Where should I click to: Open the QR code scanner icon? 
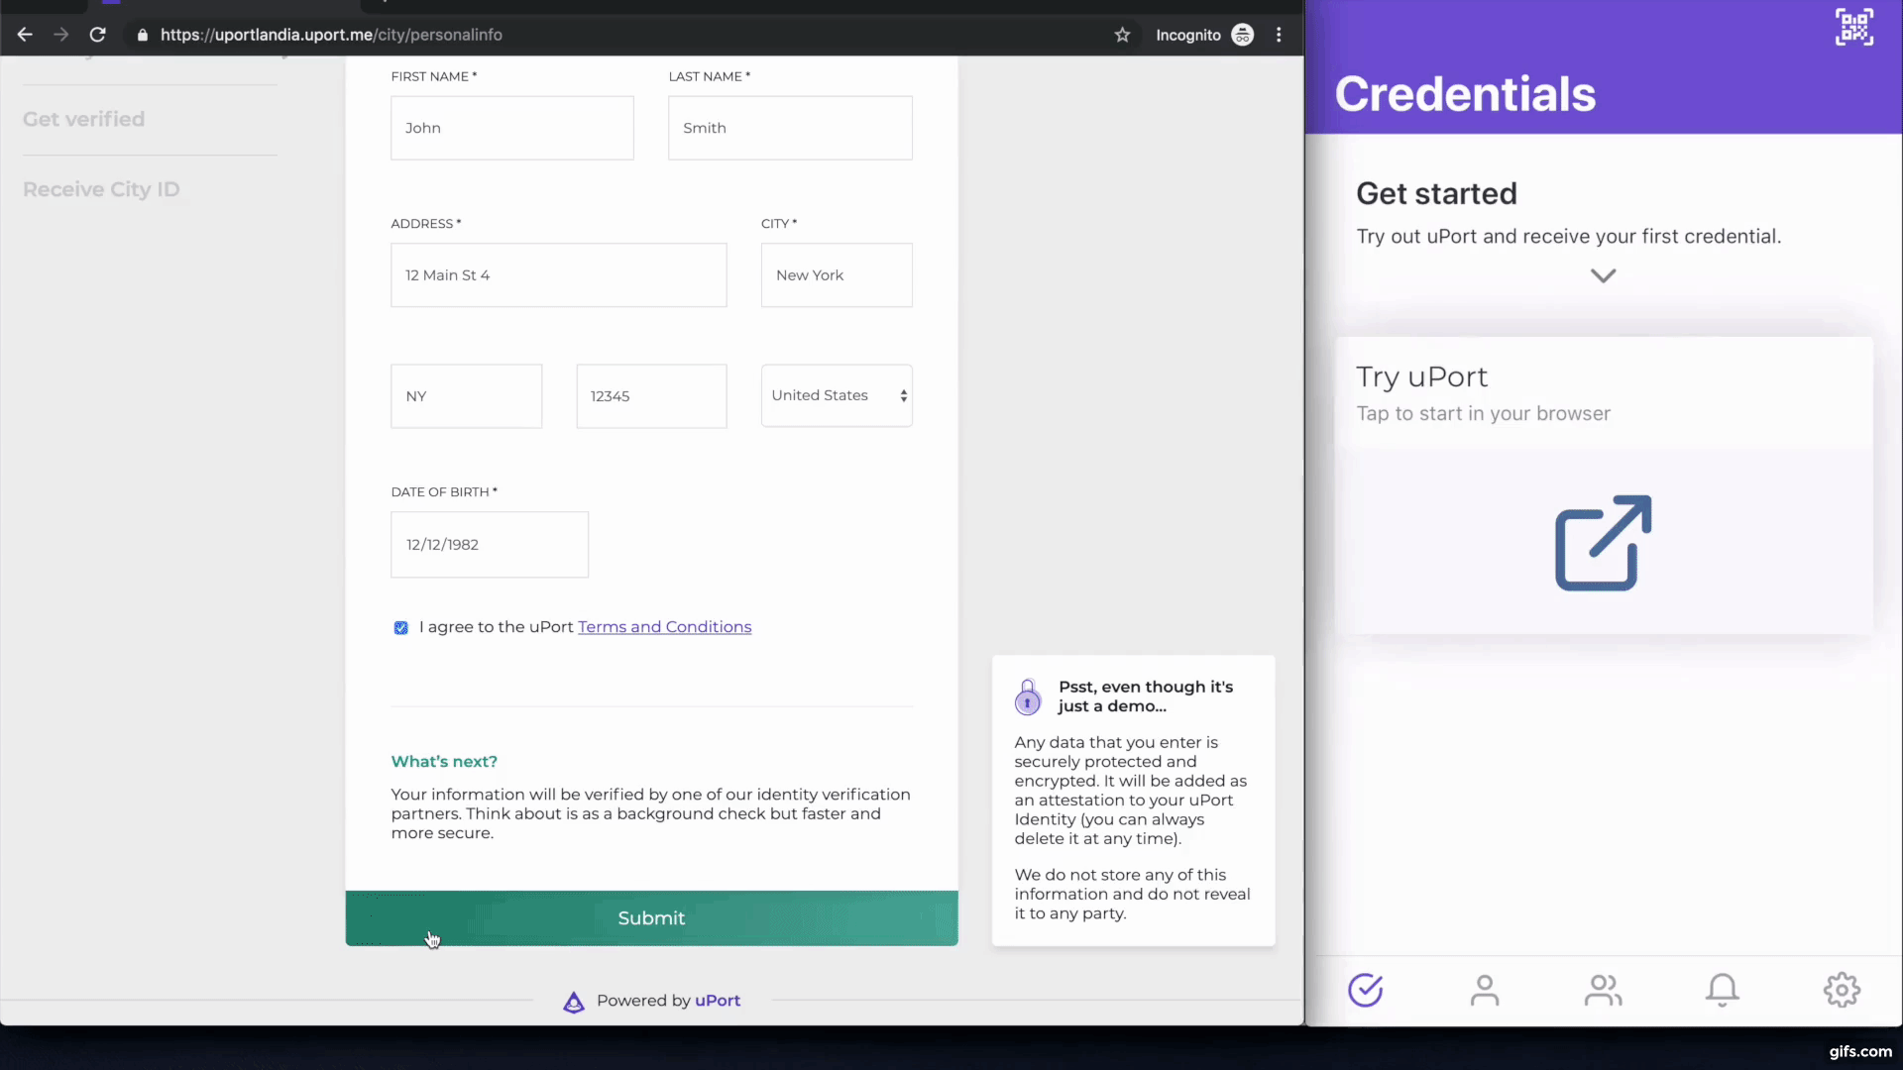[x=1853, y=28]
